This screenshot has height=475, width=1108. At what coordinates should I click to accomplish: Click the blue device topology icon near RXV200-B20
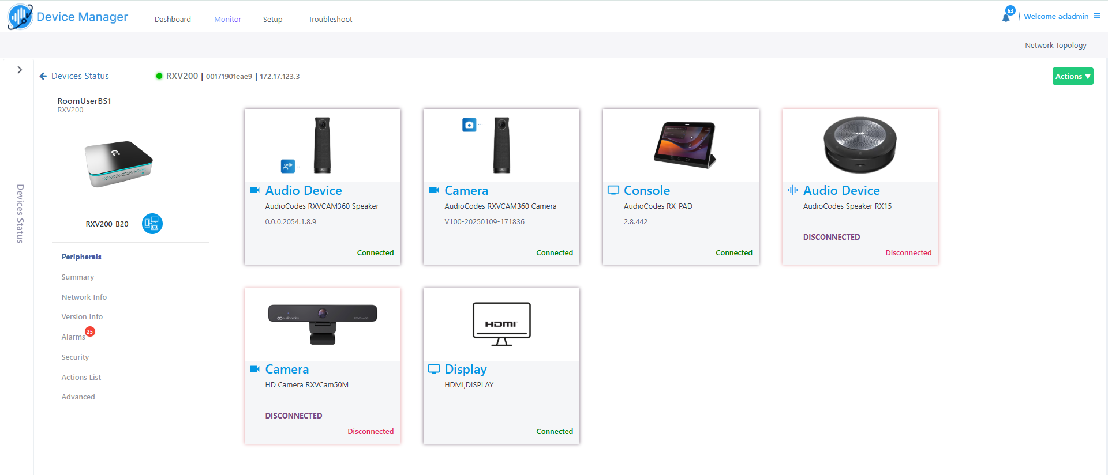(152, 224)
